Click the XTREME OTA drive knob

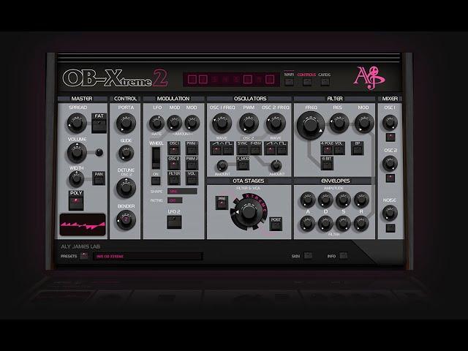pos(249,212)
